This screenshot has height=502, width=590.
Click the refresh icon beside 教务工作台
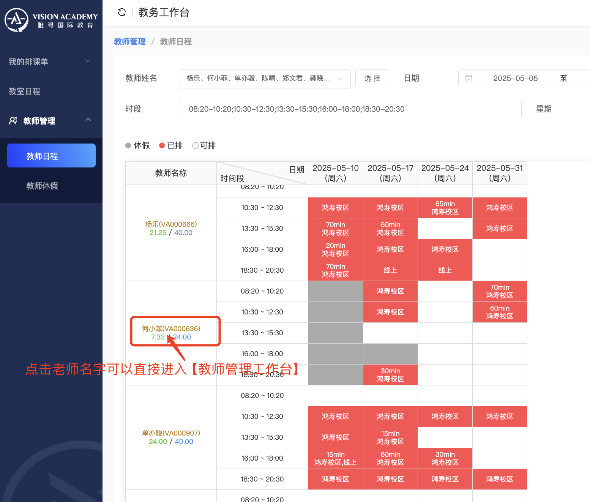(122, 13)
